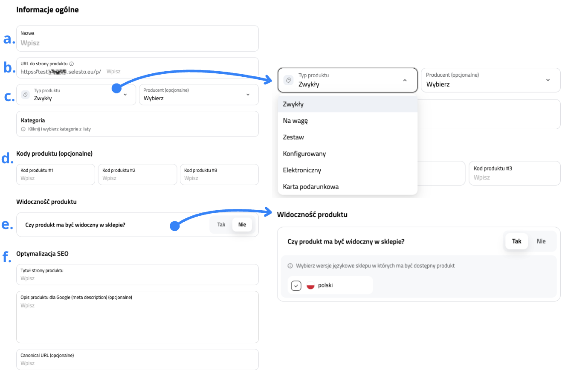Switch to Nie in the visibility toggle set to Tak

click(x=541, y=241)
